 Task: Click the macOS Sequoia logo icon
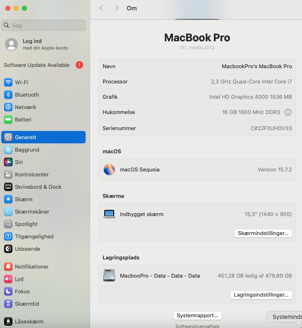click(x=109, y=169)
